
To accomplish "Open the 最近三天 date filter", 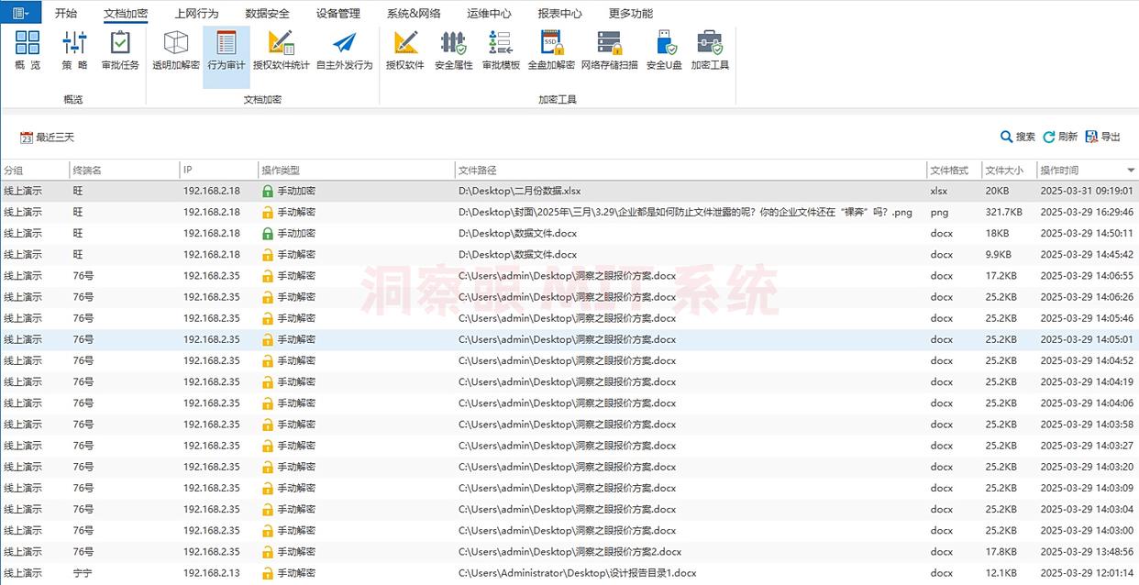I will pyautogui.click(x=48, y=138).
